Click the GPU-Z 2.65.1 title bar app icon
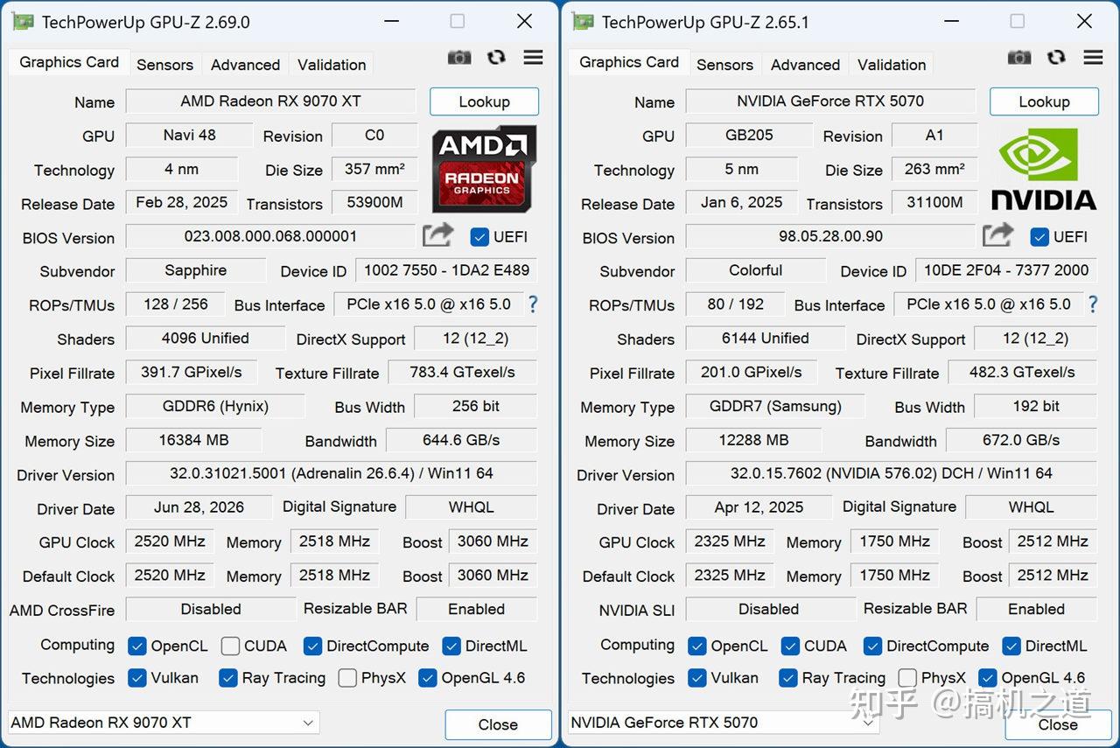Screen dimensions: 1120x748 582,22
